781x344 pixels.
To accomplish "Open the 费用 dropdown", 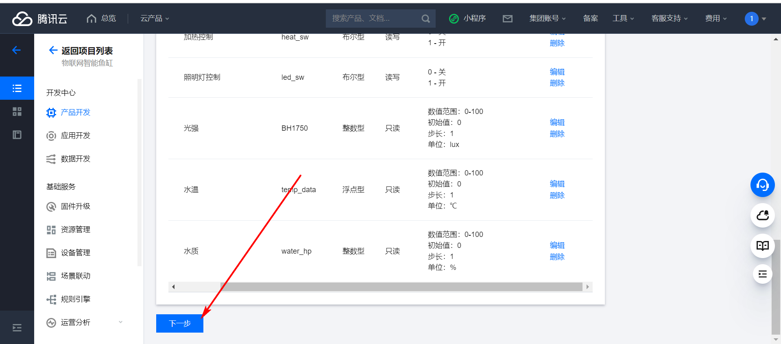I will tap(716, 19).
